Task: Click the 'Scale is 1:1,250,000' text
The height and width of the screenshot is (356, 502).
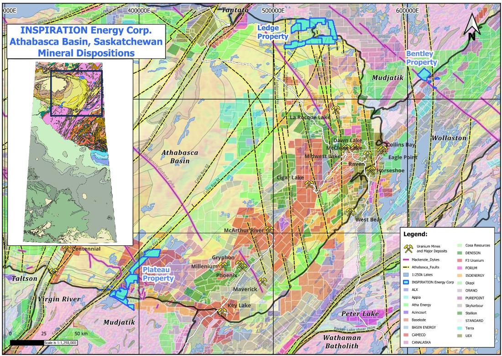Action: [x=61, y=343]
